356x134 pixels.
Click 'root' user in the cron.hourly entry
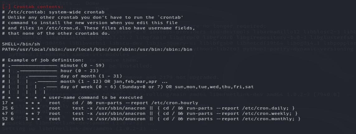[x=55, y=103]
